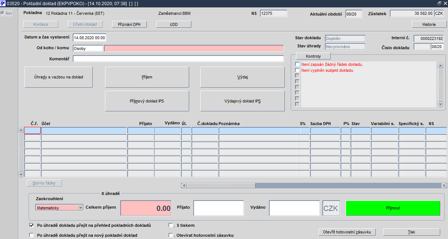Click into the Komentář text field
The width and height of the screenshot is (448, 239).
[x=178, y=59]
